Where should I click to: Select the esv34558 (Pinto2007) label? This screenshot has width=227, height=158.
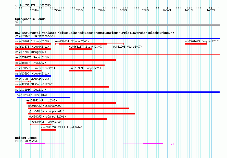point(31,63)
